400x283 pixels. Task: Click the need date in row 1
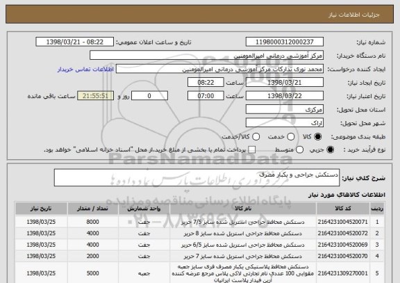41,222
